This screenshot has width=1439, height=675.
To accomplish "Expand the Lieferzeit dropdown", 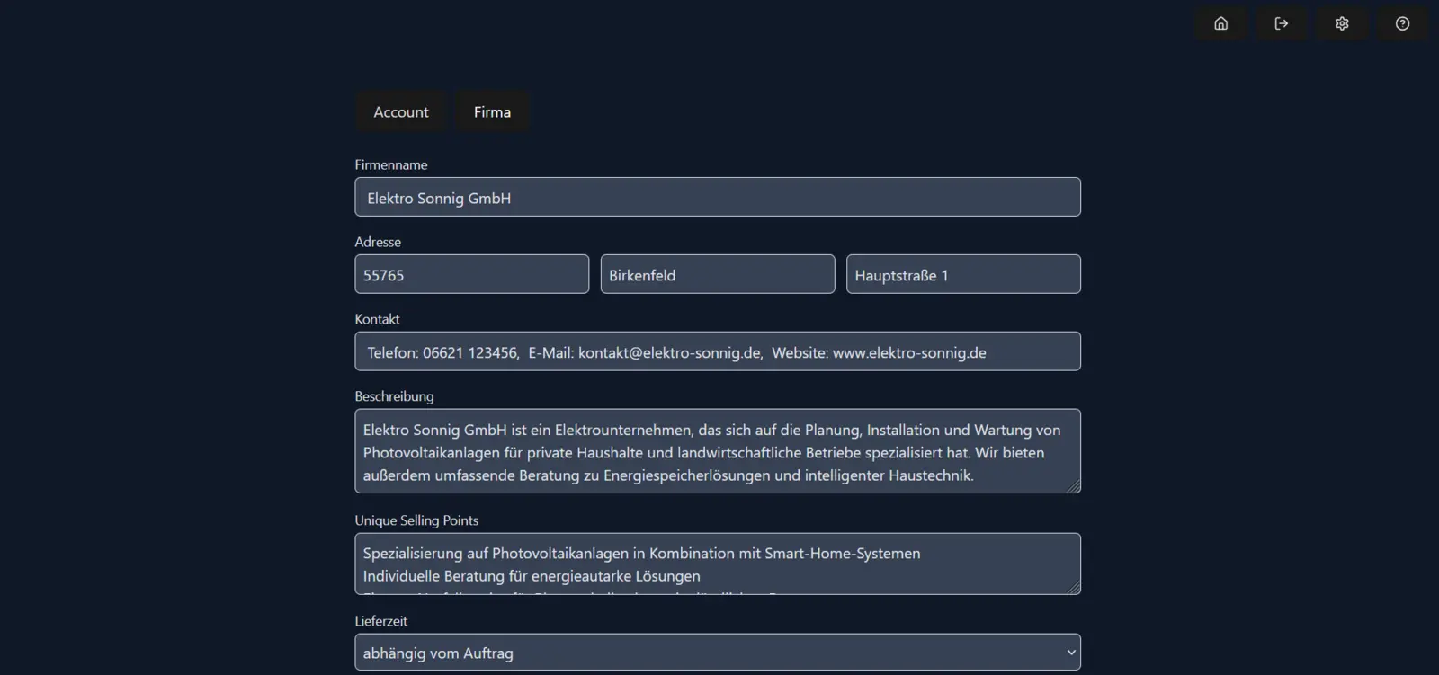I will [x=717, y=653].
